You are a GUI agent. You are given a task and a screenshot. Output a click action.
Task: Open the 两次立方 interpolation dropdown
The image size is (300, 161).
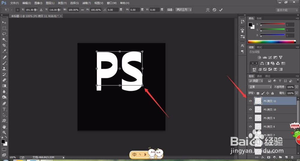point(184,10)
